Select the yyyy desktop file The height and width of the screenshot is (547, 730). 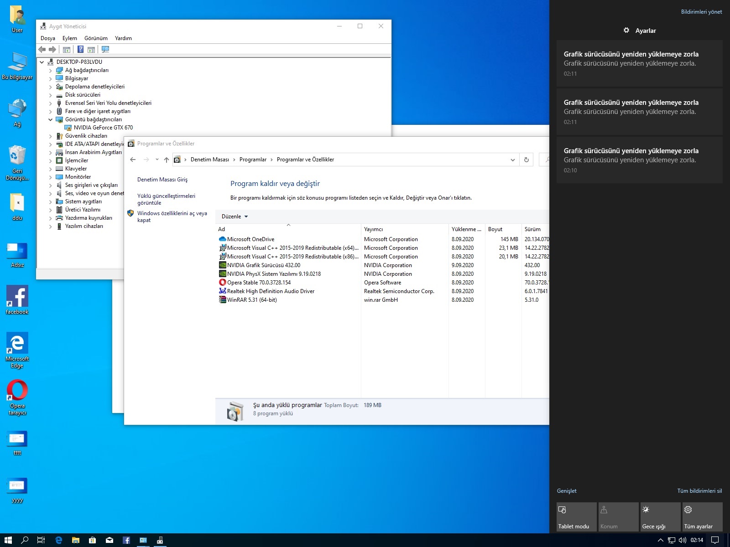coord(17,490)
